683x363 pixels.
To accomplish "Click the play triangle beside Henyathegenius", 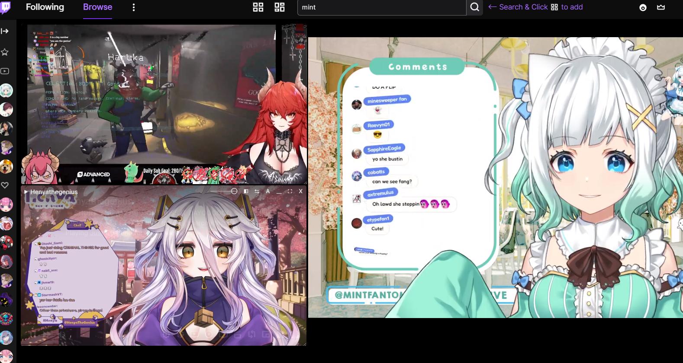I will pyautogui.click(x=26, y=191).
